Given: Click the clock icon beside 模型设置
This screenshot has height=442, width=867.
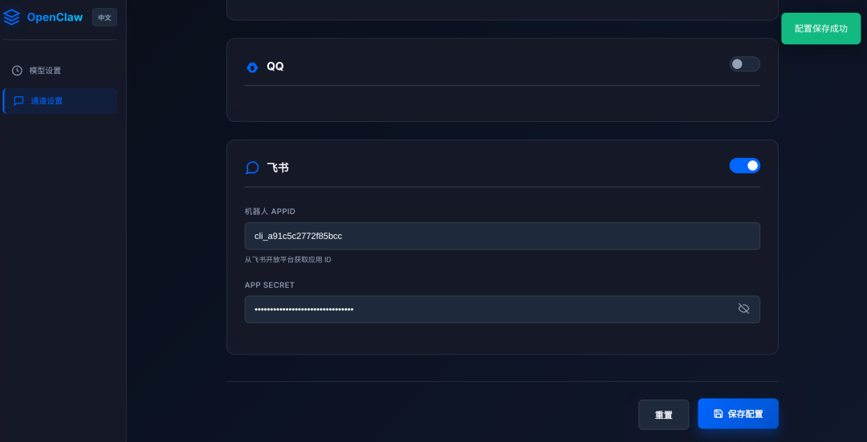Looking at the screenshot, I should tap(17, 71).
